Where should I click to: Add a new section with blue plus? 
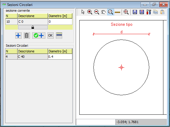click(18, 35)
